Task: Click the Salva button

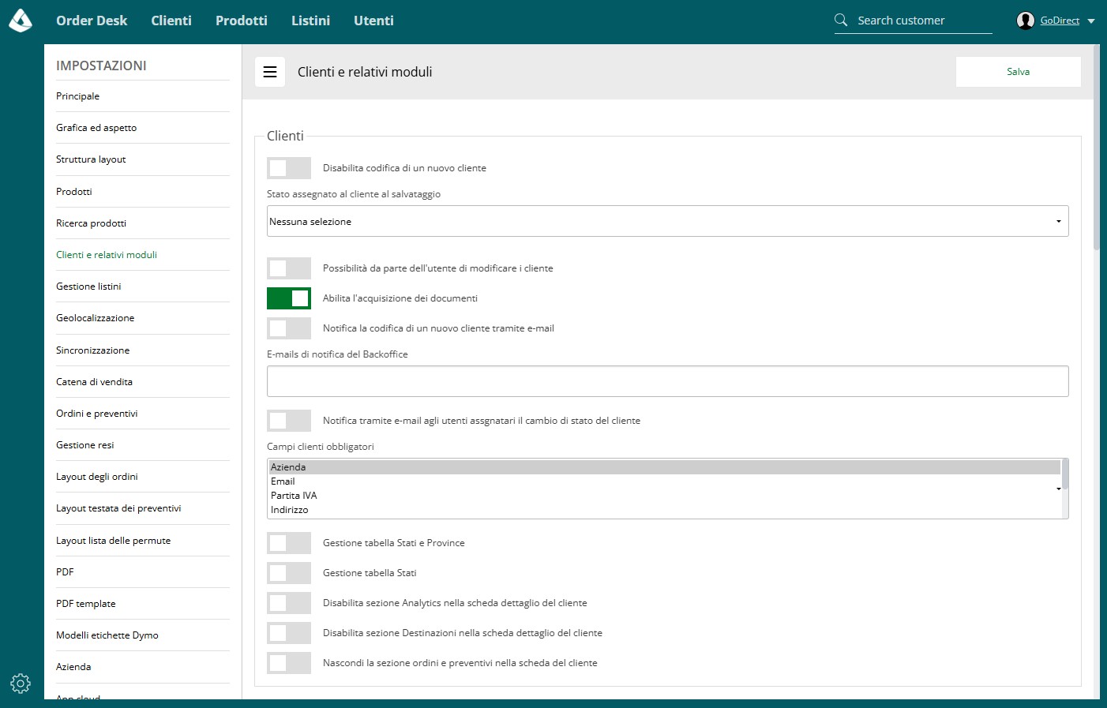Action: click(x=1019, y=72)
